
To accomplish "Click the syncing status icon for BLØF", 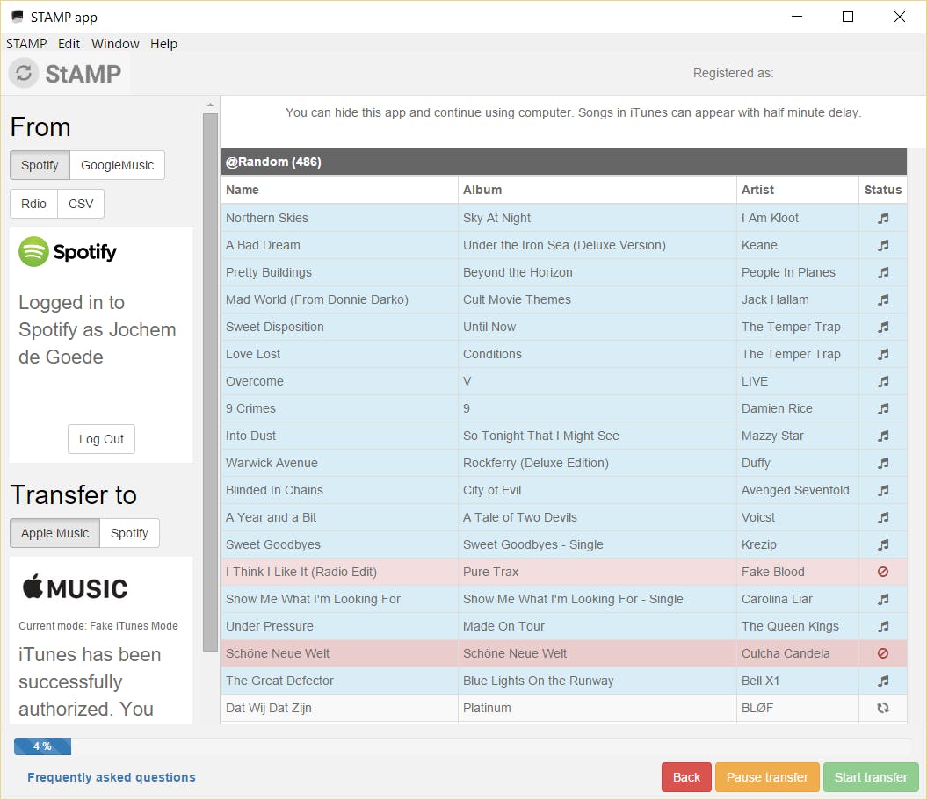I will pyautogui.click(x=883, y=708).
